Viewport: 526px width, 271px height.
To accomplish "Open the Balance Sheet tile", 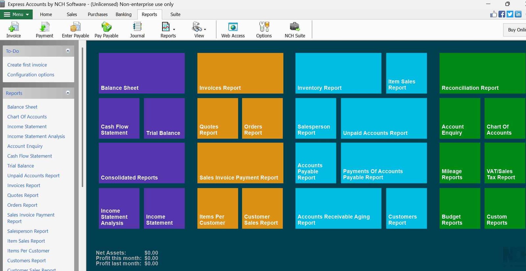I will [x=141, y=73].
